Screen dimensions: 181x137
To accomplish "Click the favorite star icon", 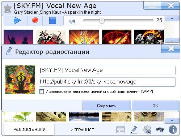I will (8, 9).
